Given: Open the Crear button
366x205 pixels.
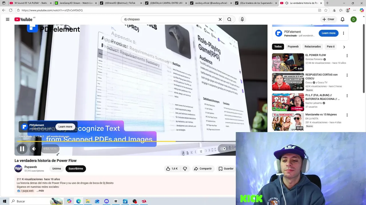Looking at the screenshot, I should point(328,19).
